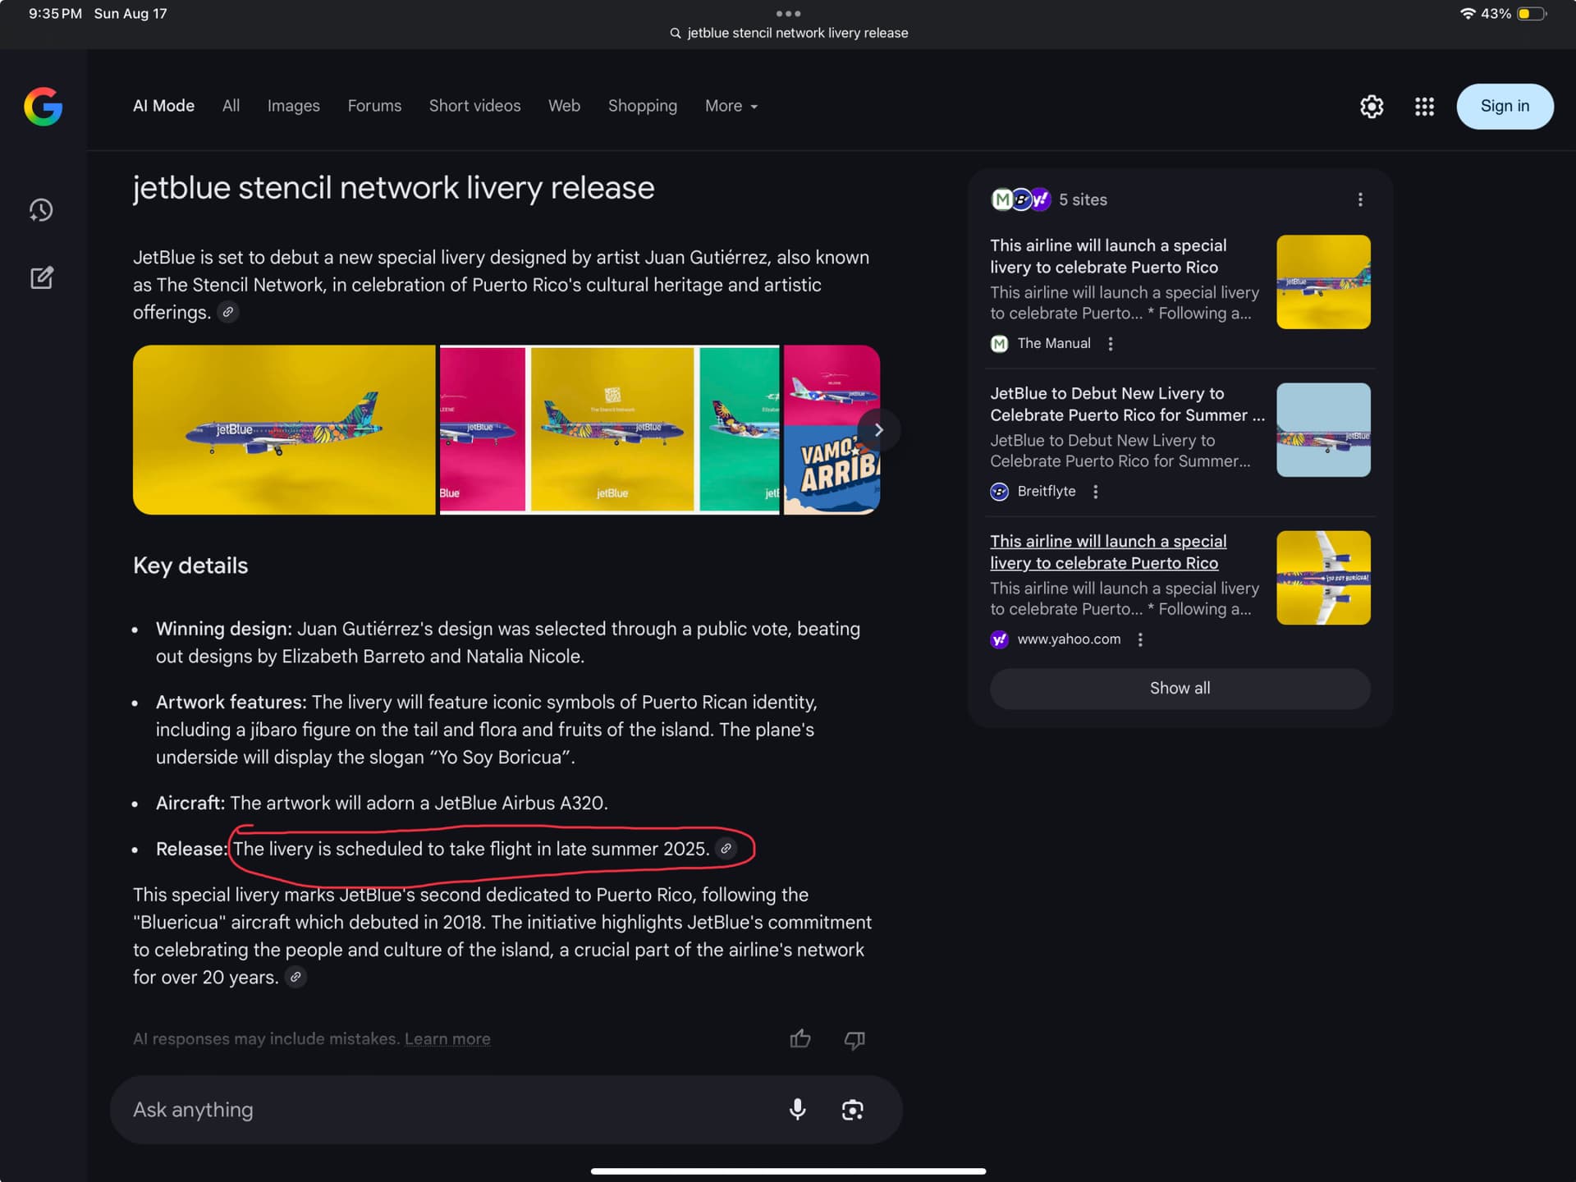Go to Google home via logo
The width and height of the screenshot is (1576, 1182).
click(43, 107)
